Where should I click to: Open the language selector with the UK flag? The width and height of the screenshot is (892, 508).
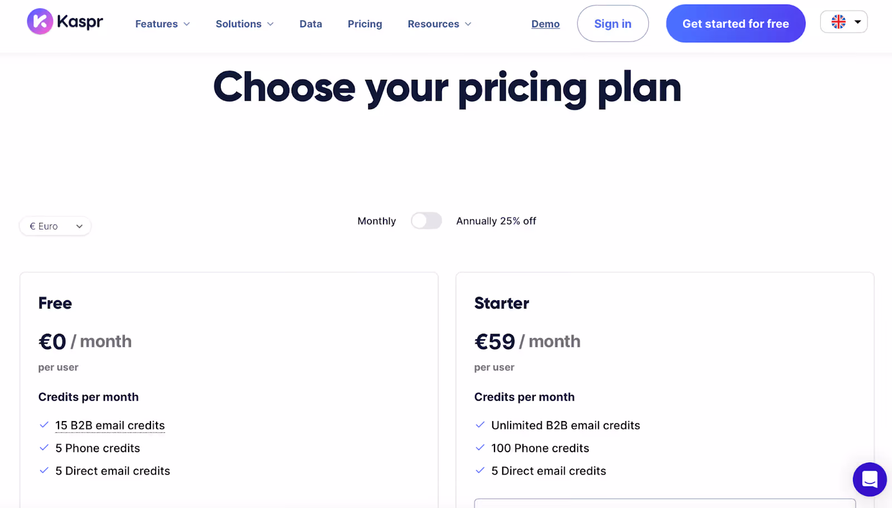click(x=843, y=22)
